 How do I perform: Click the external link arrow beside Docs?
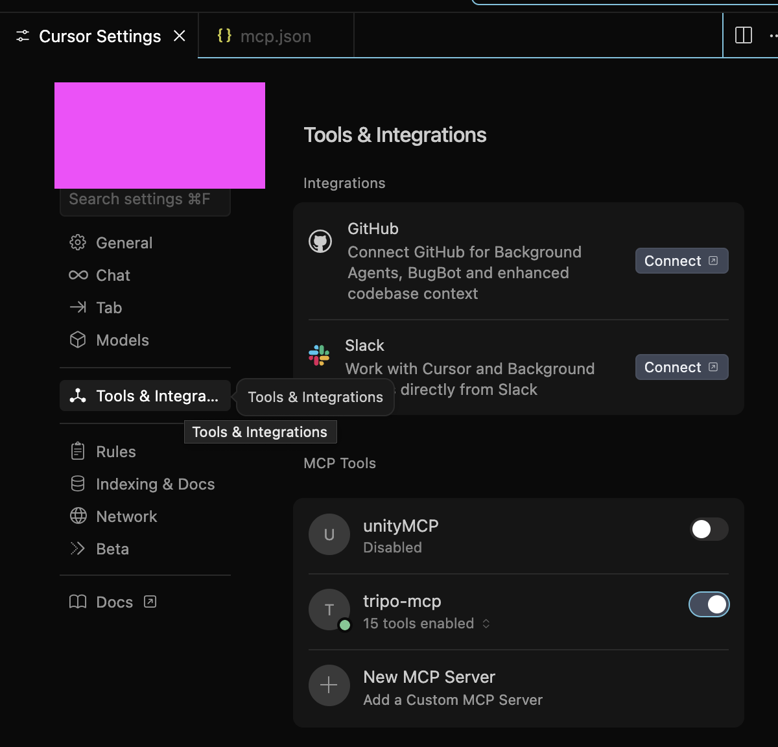pyautogui.click(x=150, y=602)
